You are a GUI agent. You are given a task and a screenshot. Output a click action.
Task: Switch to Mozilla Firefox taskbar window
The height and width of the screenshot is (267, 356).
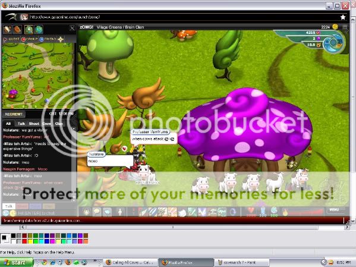(185, 262)
